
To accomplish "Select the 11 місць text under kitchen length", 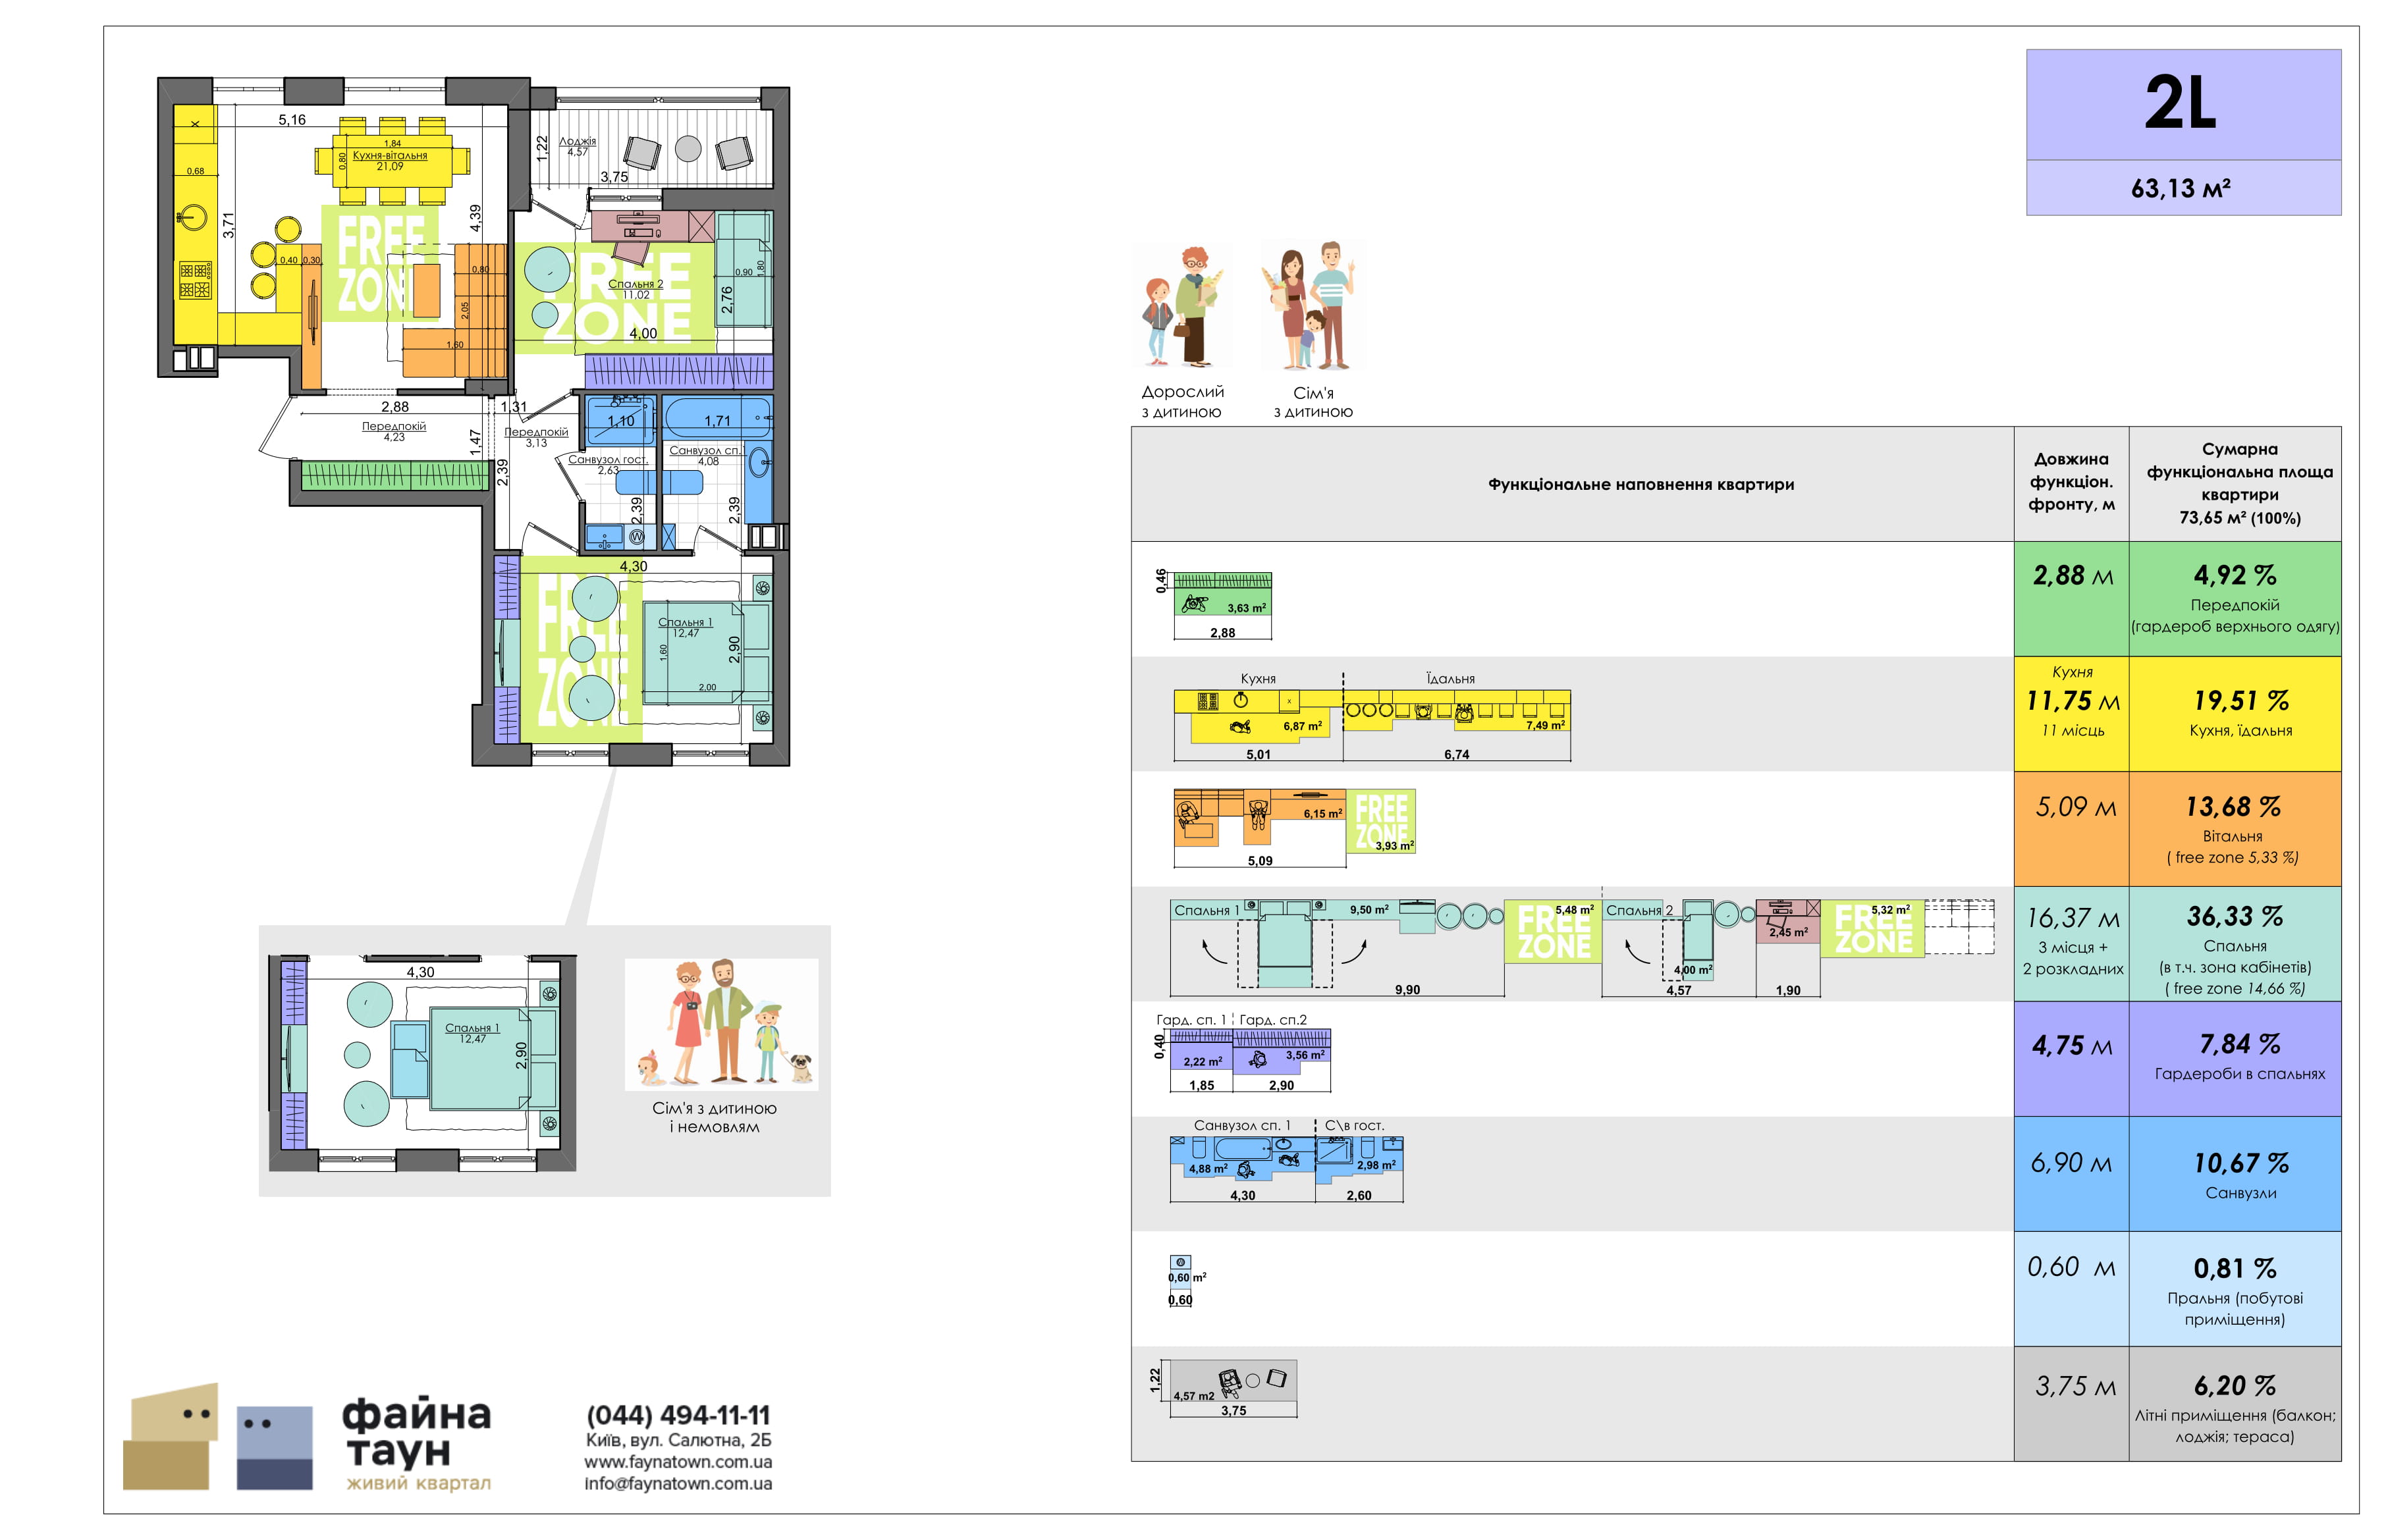I will click(2072, 730).
